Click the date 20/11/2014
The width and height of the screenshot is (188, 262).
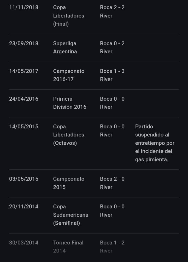(24, 207)
